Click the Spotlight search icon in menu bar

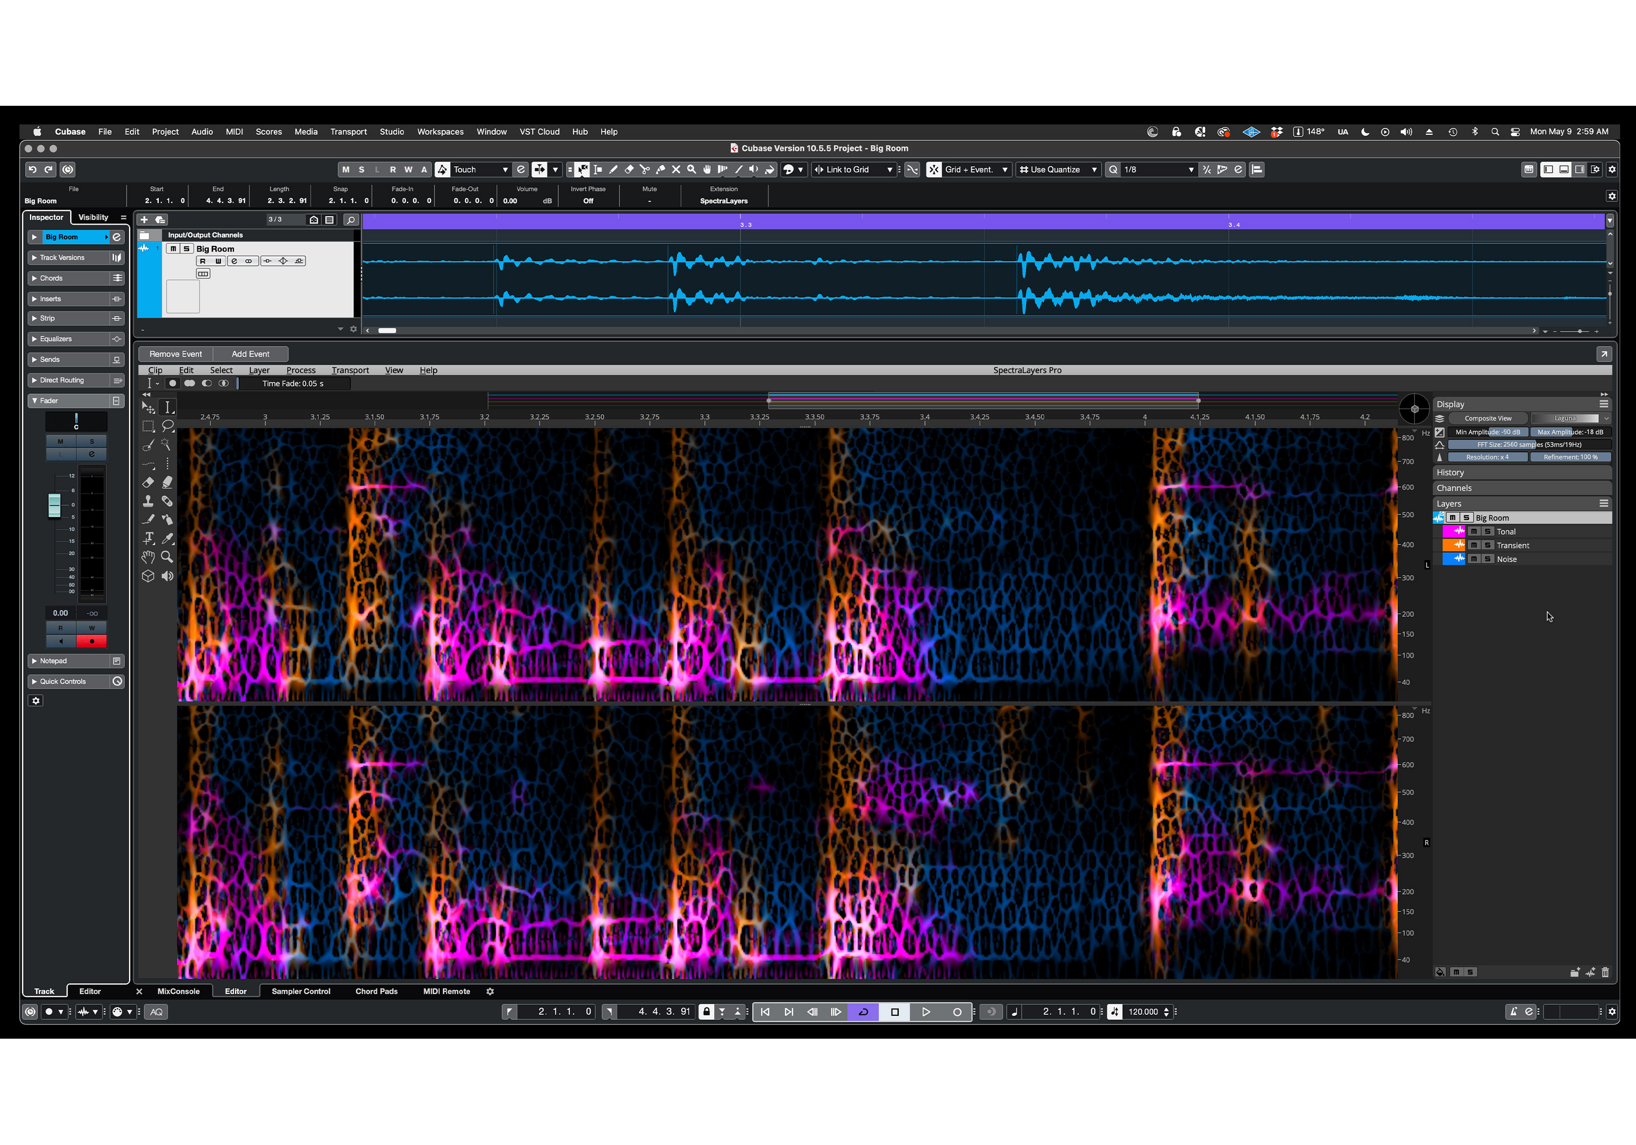tap(1495, 132)
